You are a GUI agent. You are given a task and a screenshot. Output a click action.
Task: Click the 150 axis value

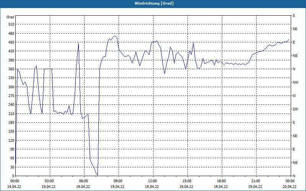[11, 131]
